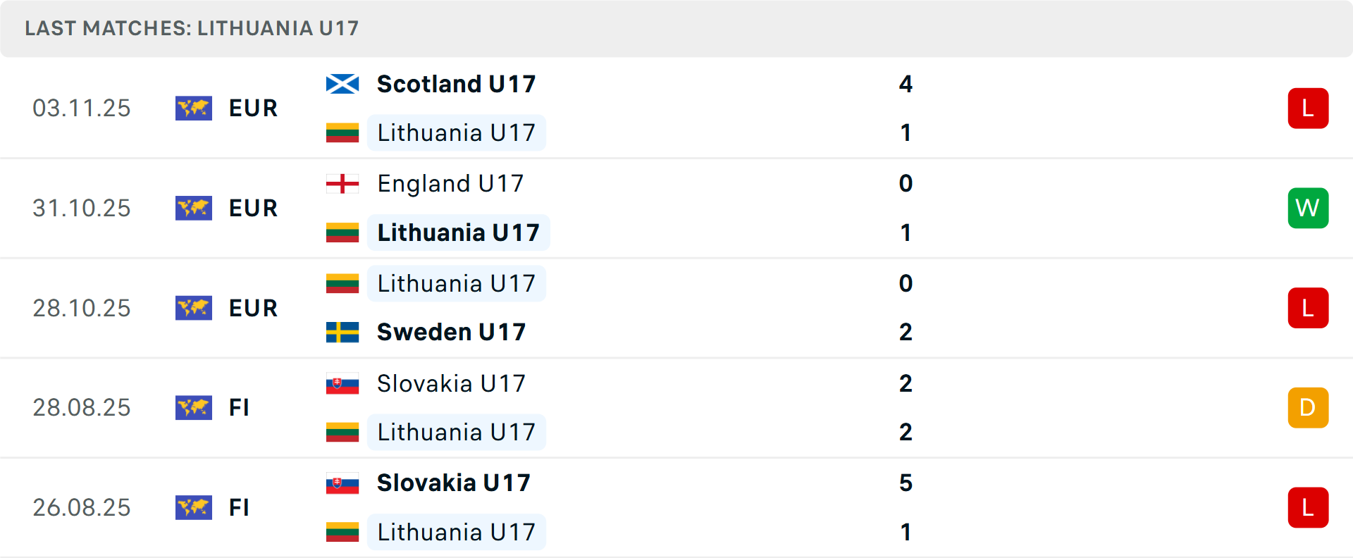Click the LAST MATCHES: LITHUANIA U17 header

coord(192,28)
